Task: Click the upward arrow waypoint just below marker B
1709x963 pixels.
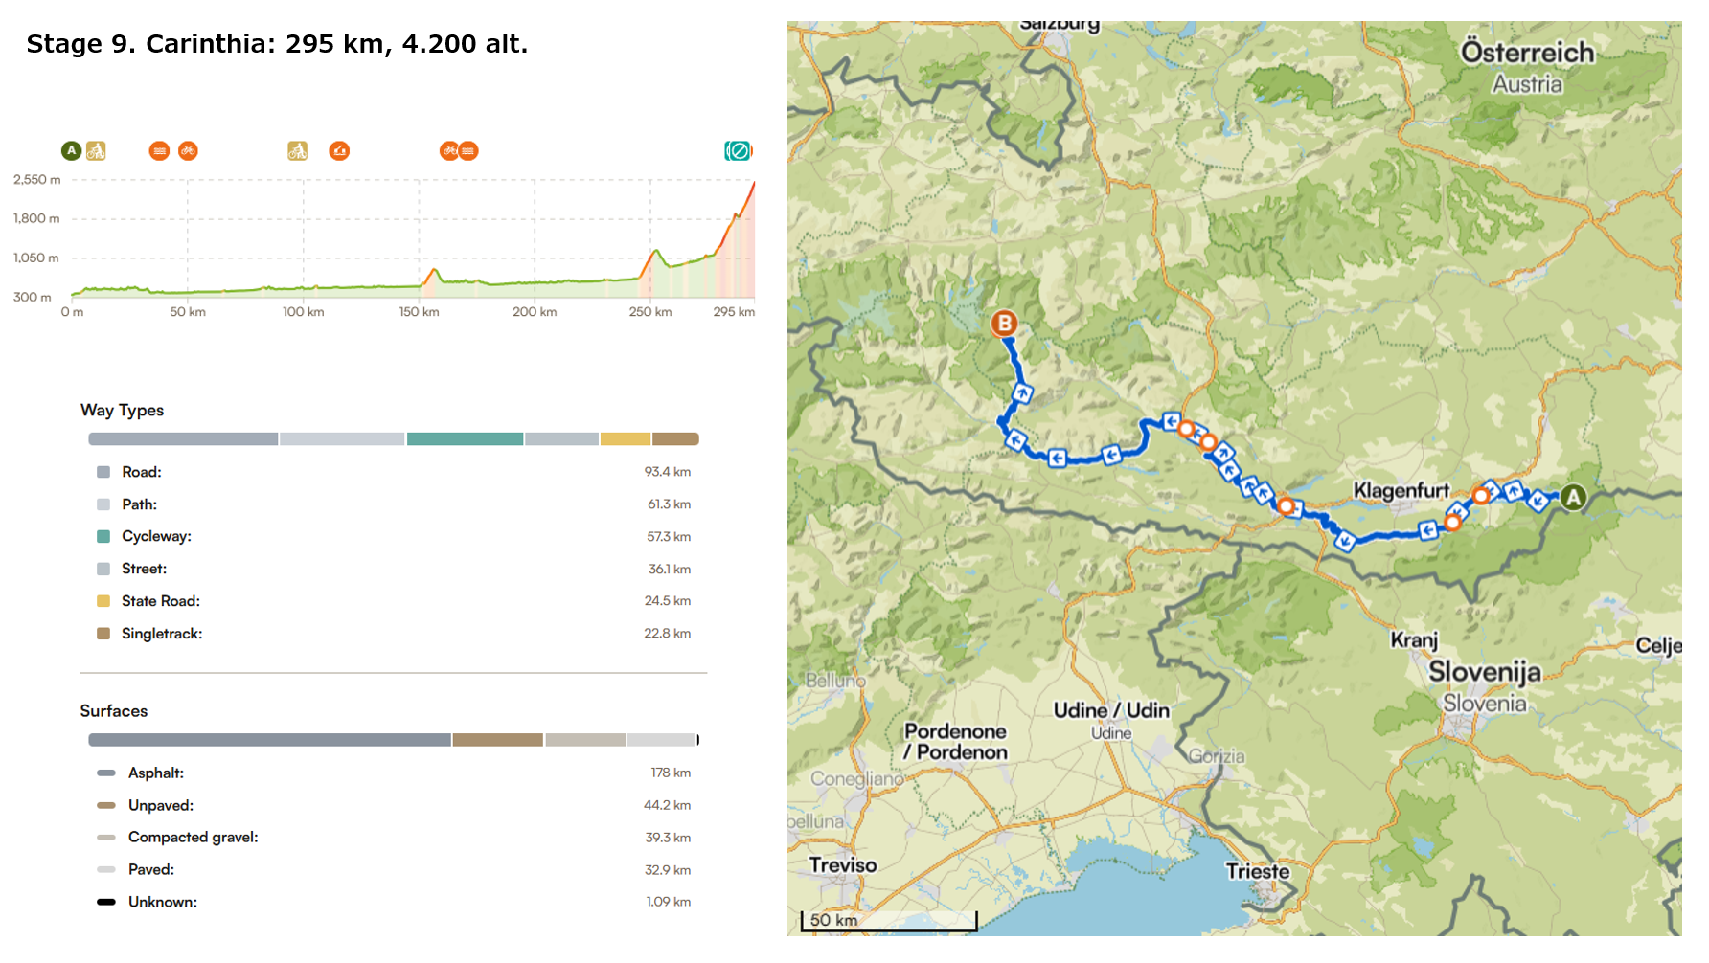Action: pos(1022,392)
